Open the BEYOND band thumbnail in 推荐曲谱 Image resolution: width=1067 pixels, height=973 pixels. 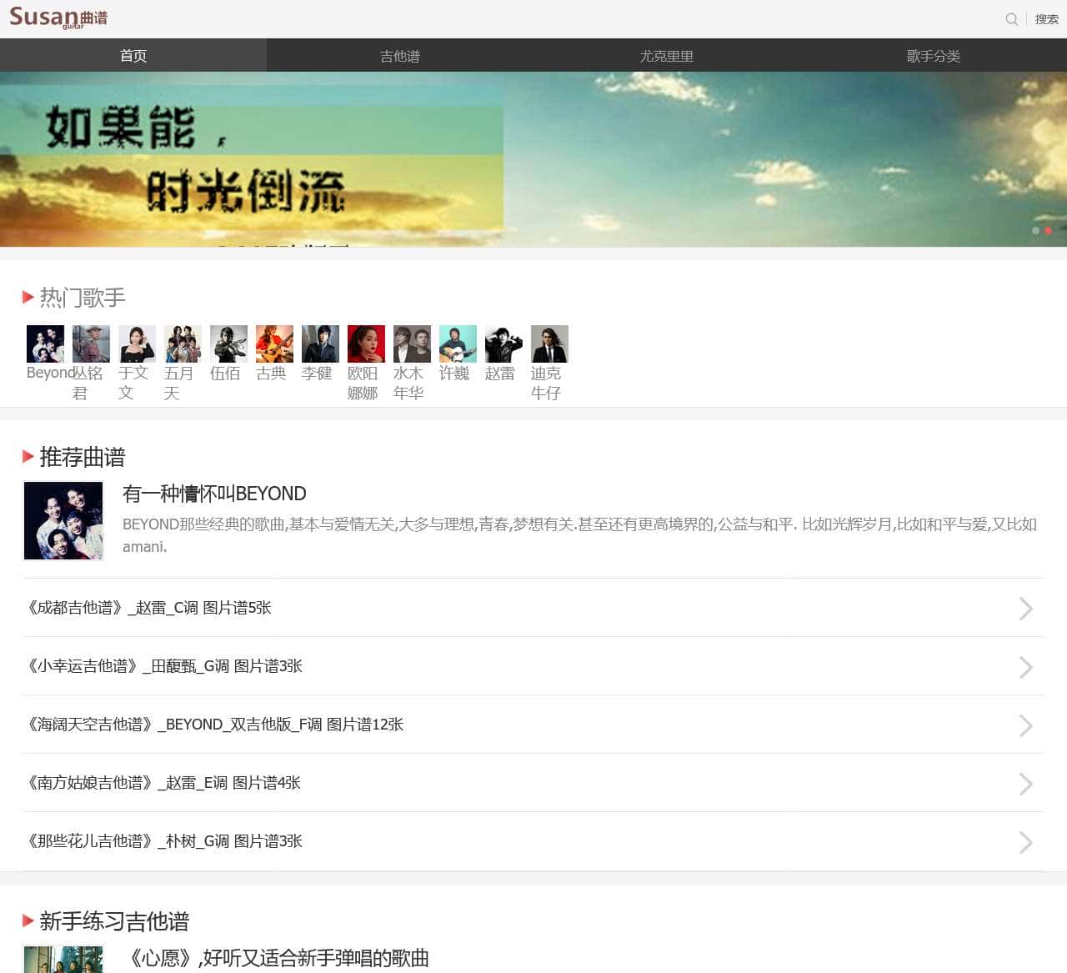click(63, 520)
